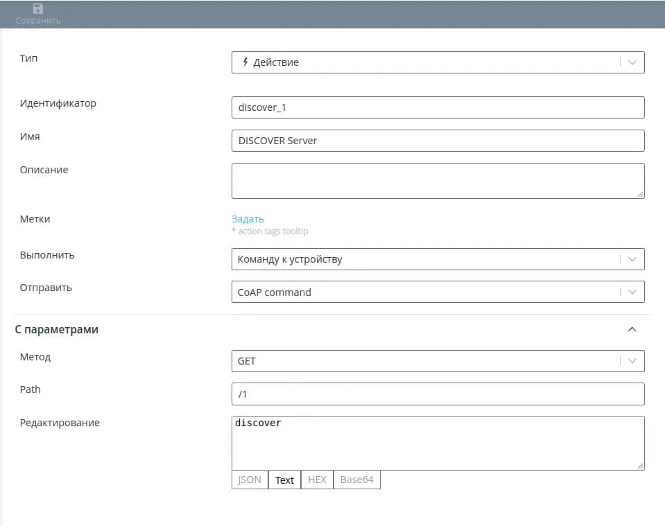Switch to the HEX editing tab
This screenshot has width=665, height=526.
(317, 480)
